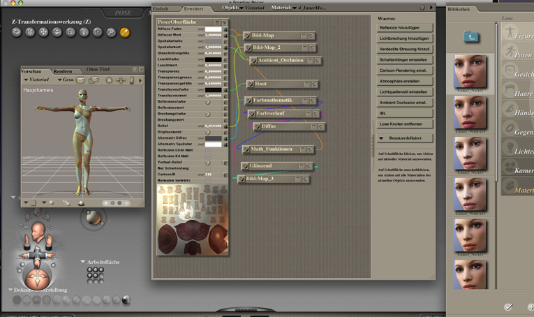Click the apply checkmark in library
Viewport: 534px width, 317px height.
[x=507, y=307]
